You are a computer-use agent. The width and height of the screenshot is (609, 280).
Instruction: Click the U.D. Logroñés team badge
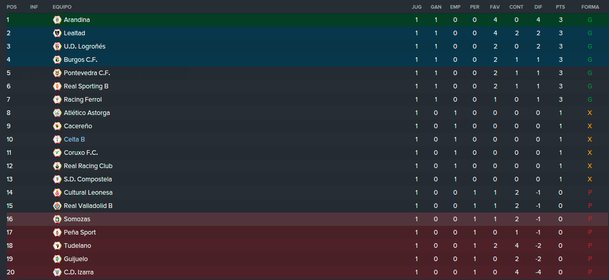pos(57,46)
